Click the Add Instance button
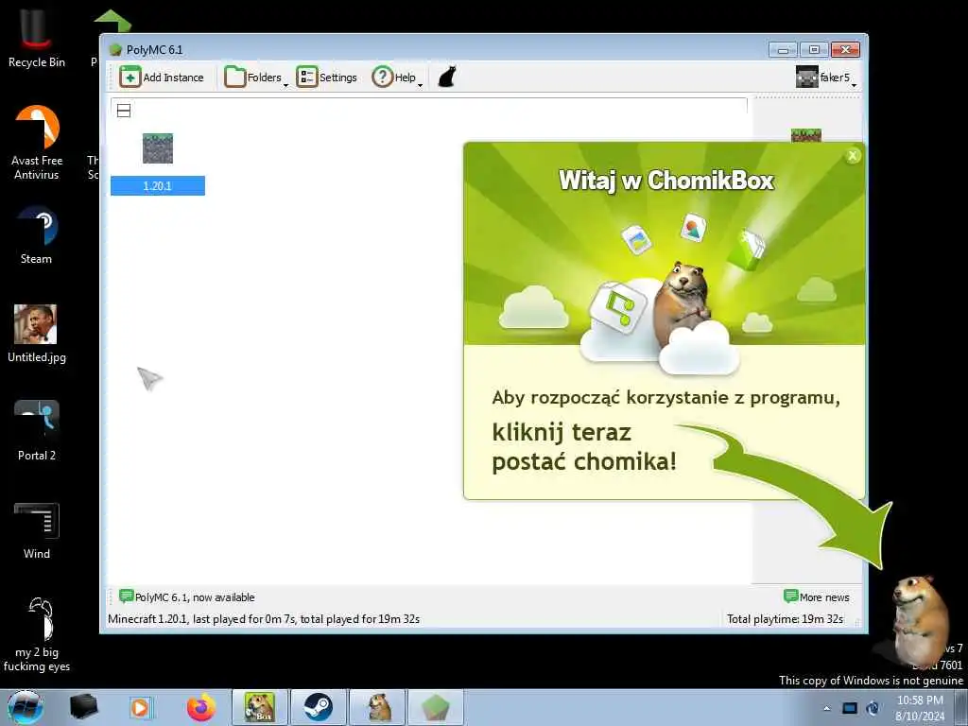This screenshot has height=726, width=968. tap(161, 78)
